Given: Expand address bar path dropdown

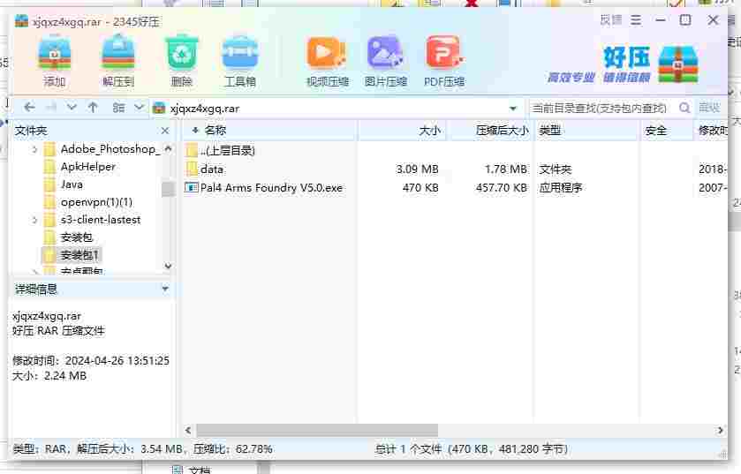Looking at the screenshot, I should pyautogui.click(x=513, y=109).
